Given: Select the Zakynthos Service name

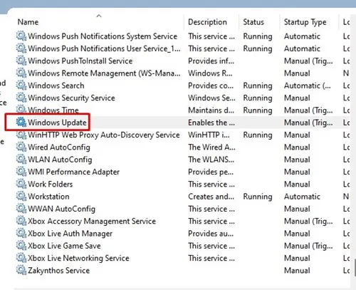Looking at the screenshot, I should [x=59, y=271].
